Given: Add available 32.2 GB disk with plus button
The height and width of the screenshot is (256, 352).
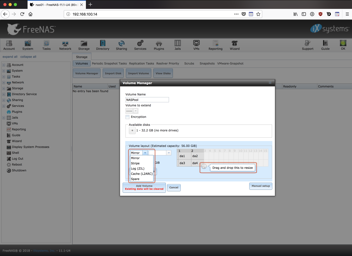Looking at the screenshot, I should pyautogui.click(x=132, y=131).
